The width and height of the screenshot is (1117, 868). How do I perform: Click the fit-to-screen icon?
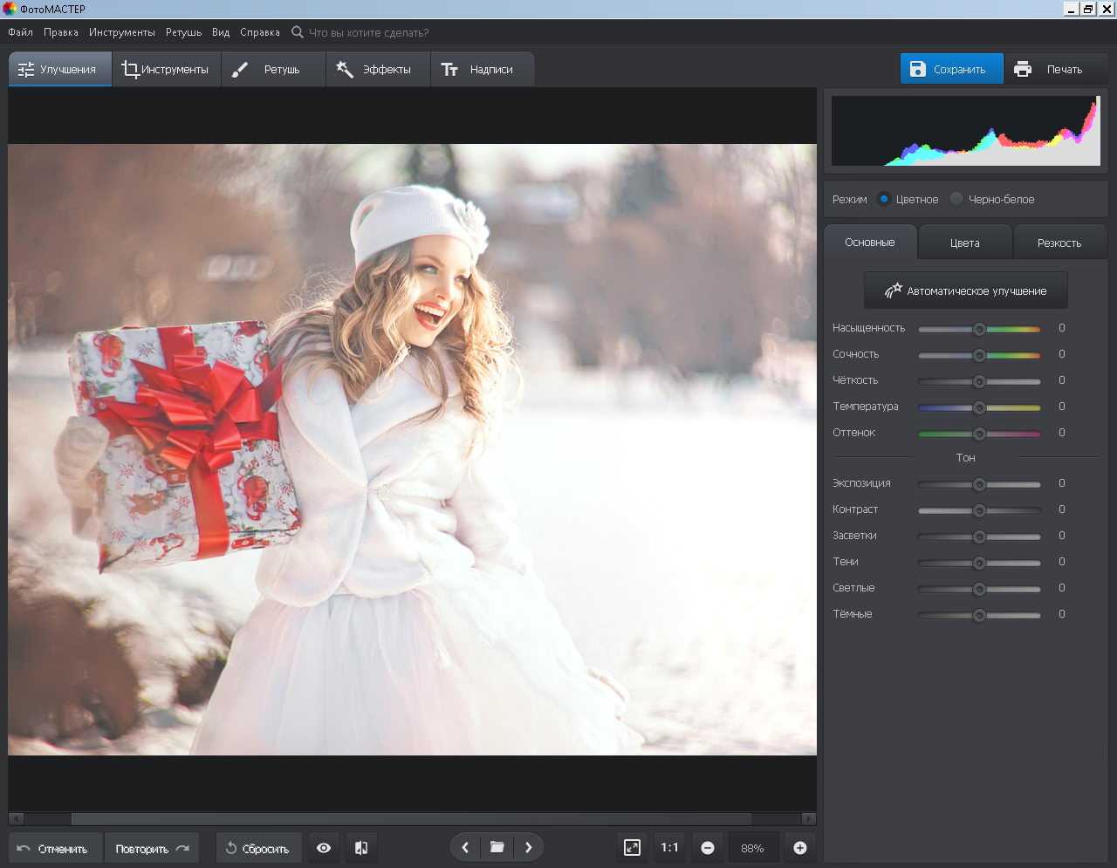632,847
